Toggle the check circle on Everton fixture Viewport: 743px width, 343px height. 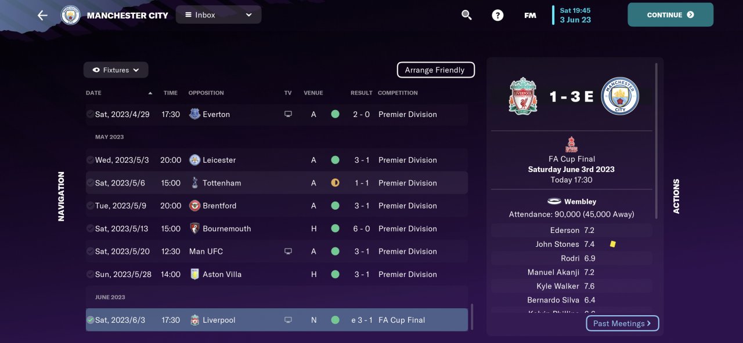coord(90,114)
